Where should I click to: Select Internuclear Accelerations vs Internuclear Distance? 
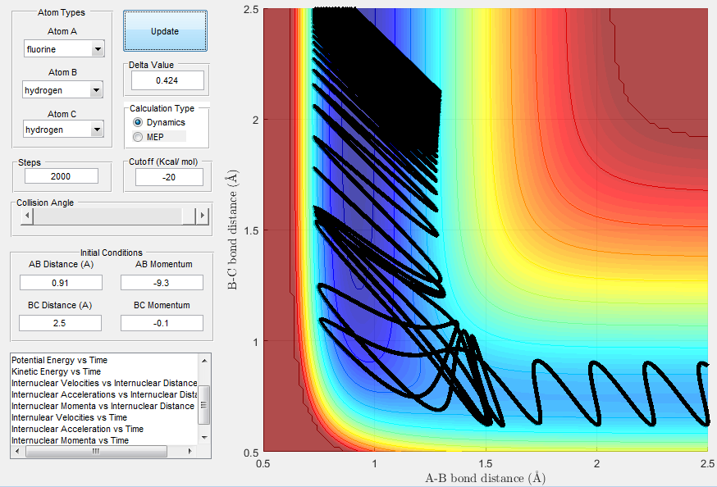(x=104, y=394)
